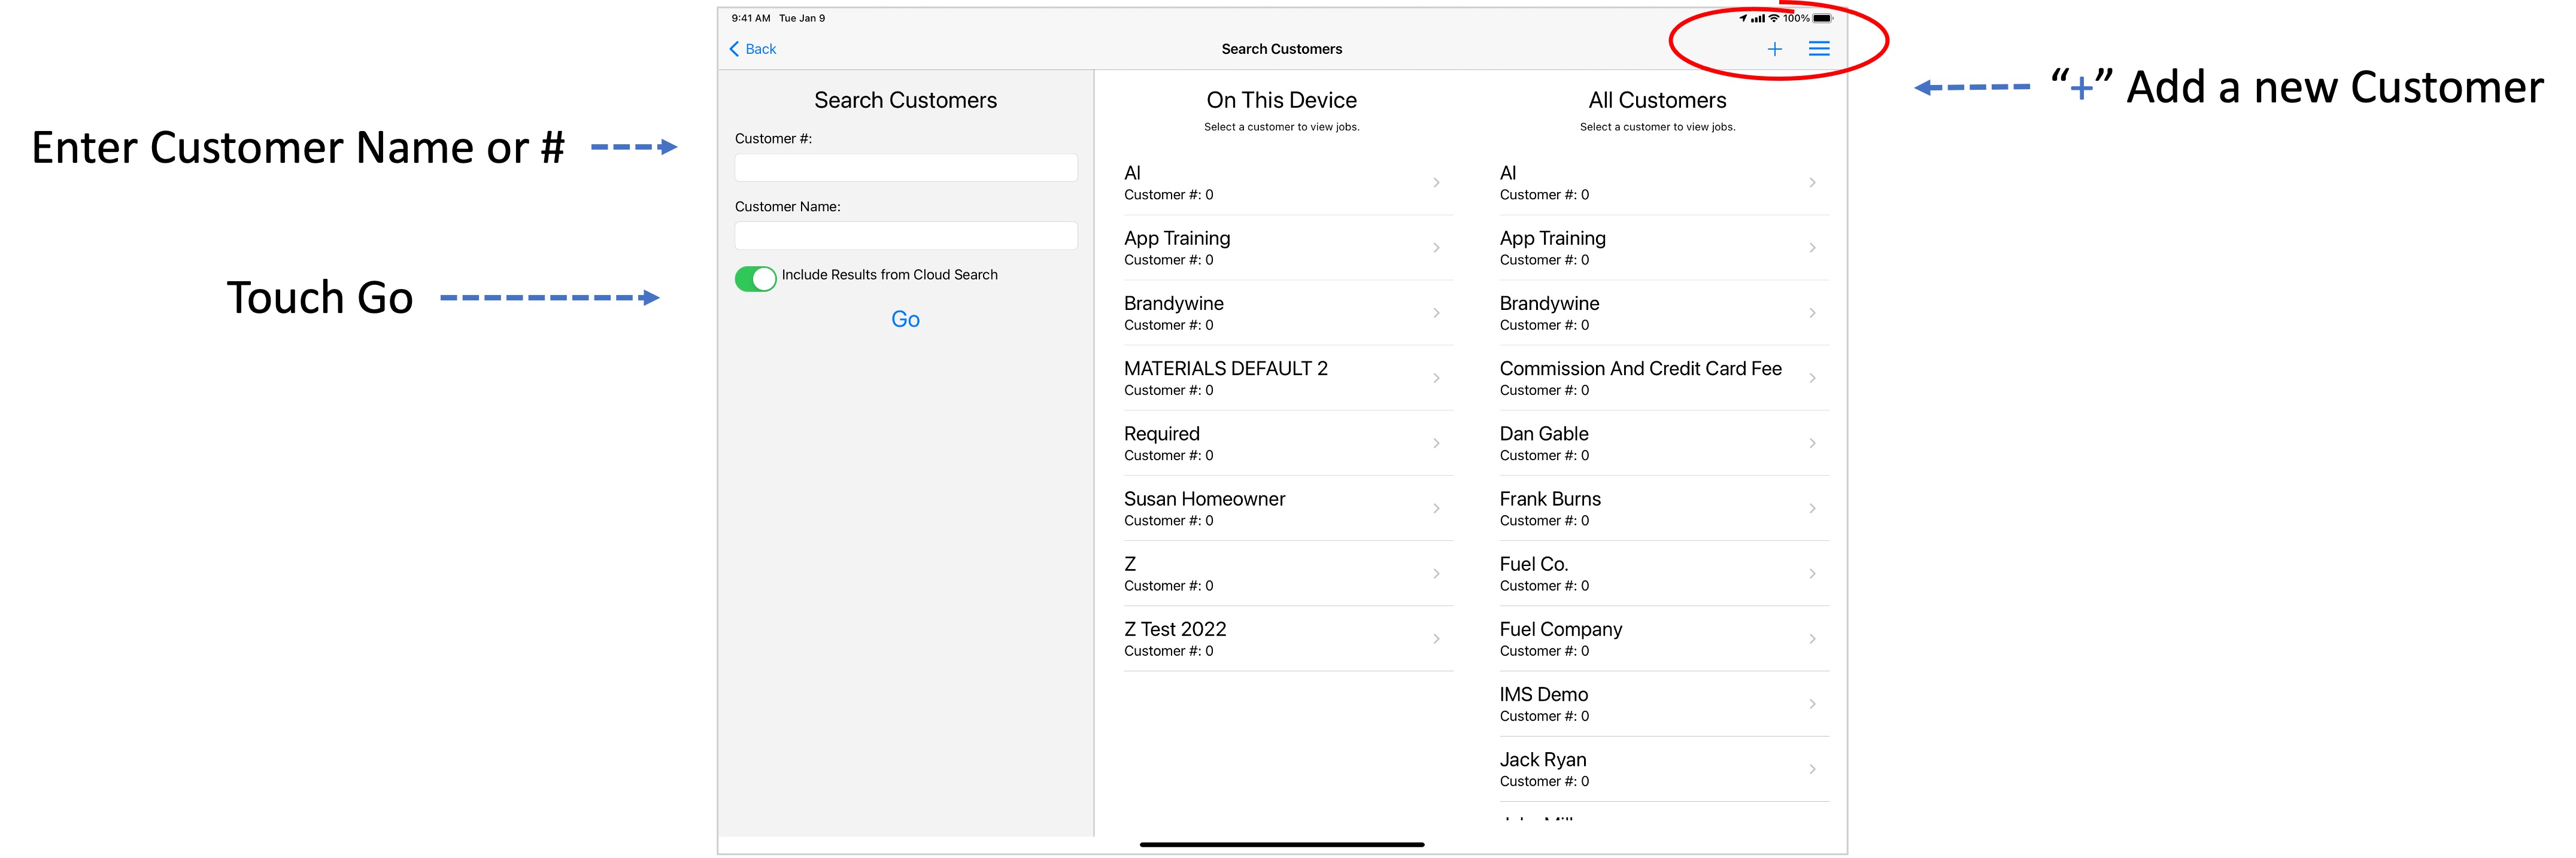2576x858 pixels.
Task: Open Fuel Company chevron
Action: pos(1812,639)
